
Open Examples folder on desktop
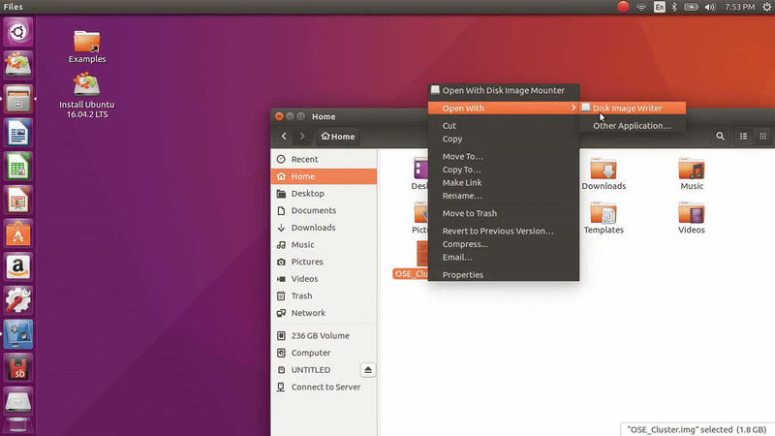tap(87, 47)
